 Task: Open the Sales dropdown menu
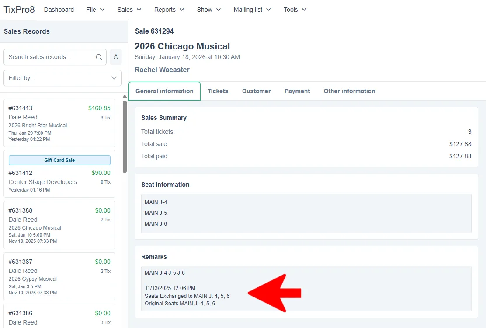(x=129, y=10)
